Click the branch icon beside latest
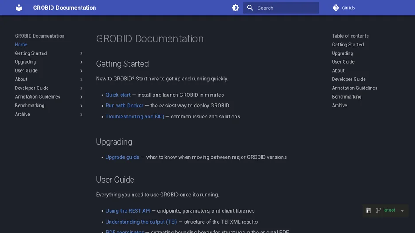 pos(379,210)
